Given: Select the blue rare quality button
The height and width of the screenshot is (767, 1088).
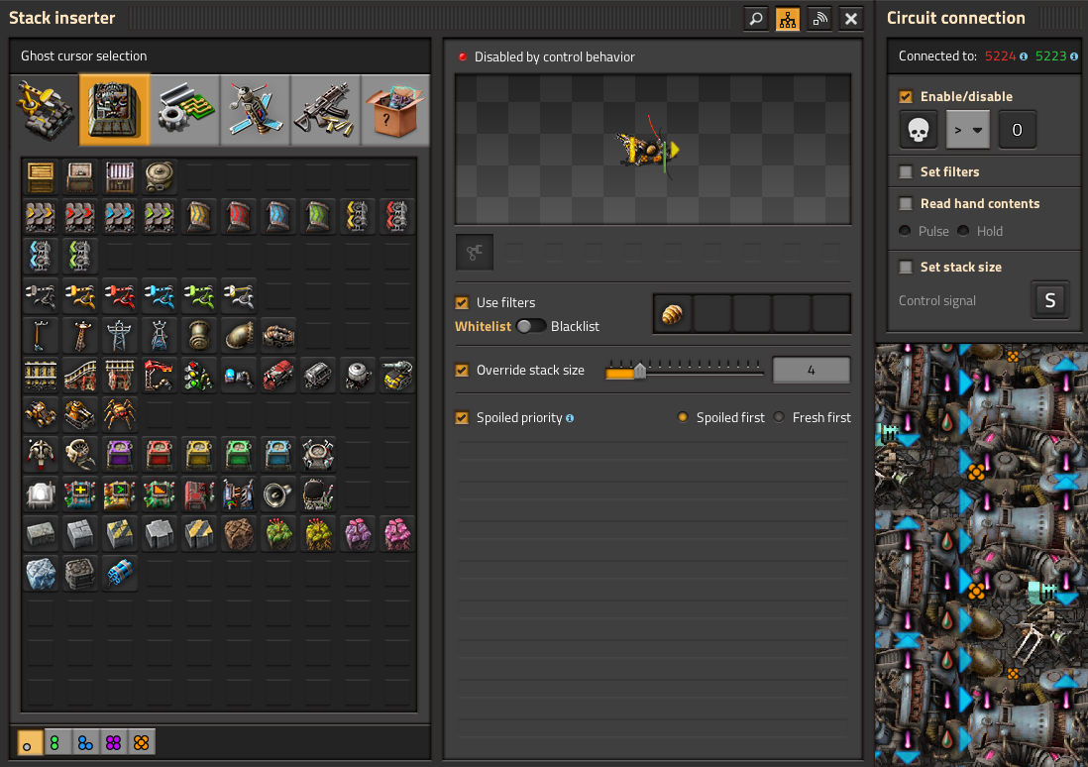Looking at the screenshot, I should click(85, 742).
